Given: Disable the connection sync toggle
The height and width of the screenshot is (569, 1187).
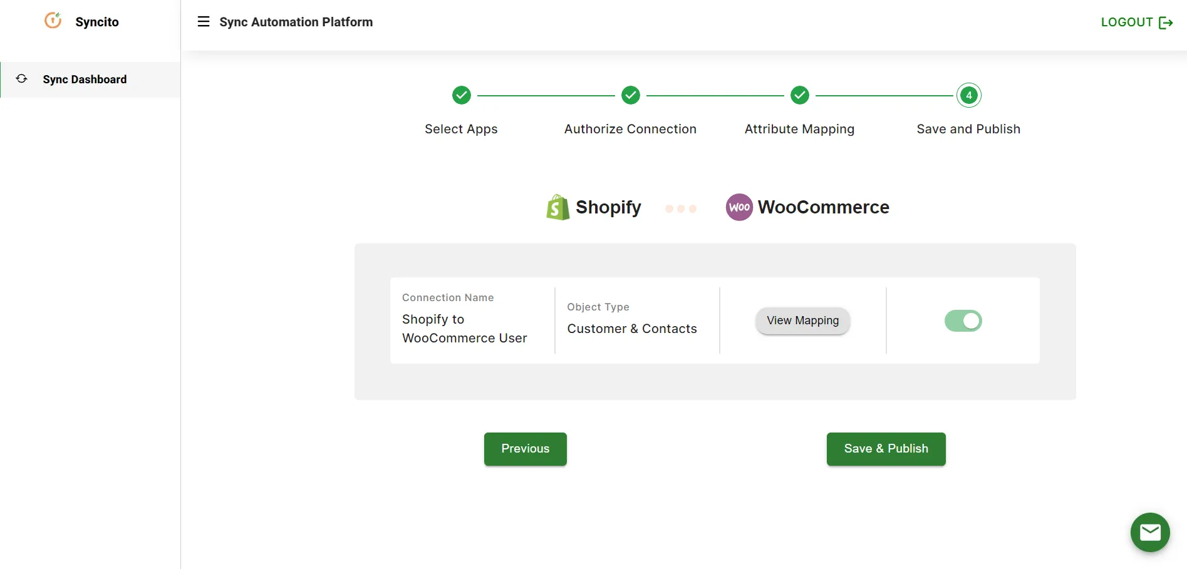Looking at the screenshot, I should click(x=963, y=320).
